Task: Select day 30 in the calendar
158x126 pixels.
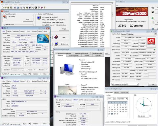Action: tap(118, 114)
